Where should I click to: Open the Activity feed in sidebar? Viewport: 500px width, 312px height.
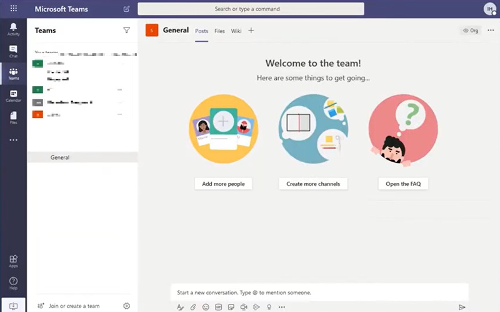click(x=13, y=29)
